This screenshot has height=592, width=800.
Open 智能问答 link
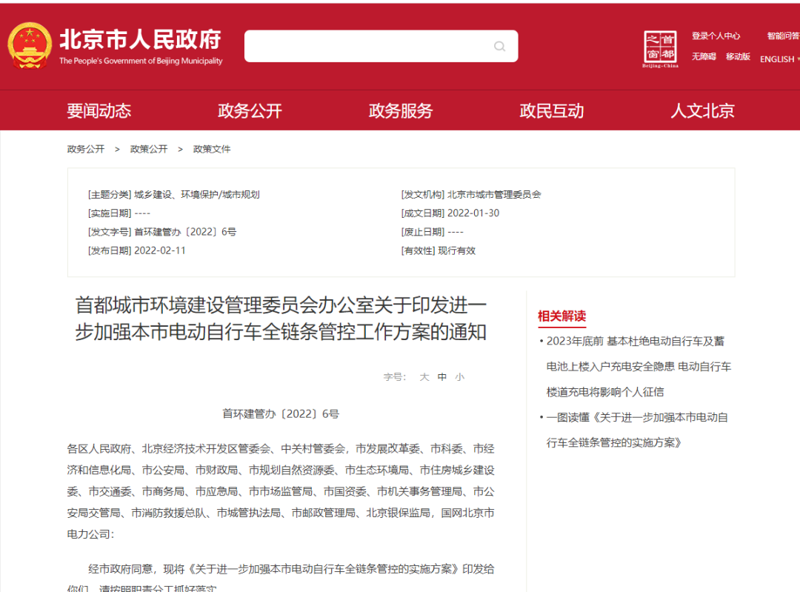tap(783, 36)
